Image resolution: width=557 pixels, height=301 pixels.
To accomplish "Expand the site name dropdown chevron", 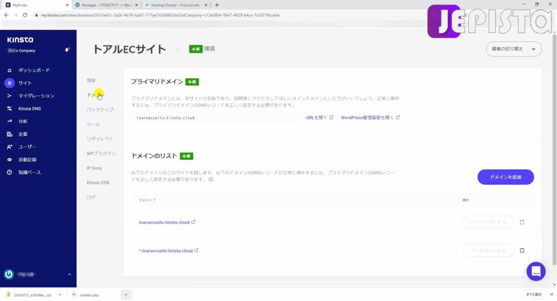I will (177, 49).
